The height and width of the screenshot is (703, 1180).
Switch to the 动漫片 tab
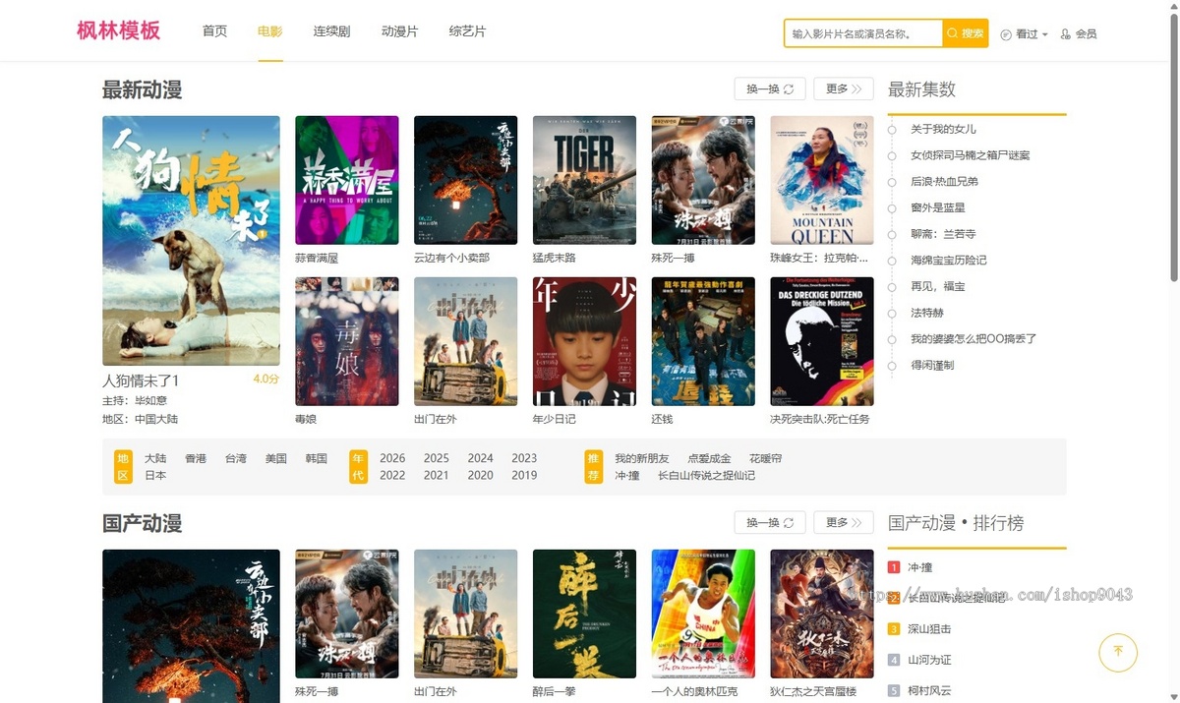399,31
